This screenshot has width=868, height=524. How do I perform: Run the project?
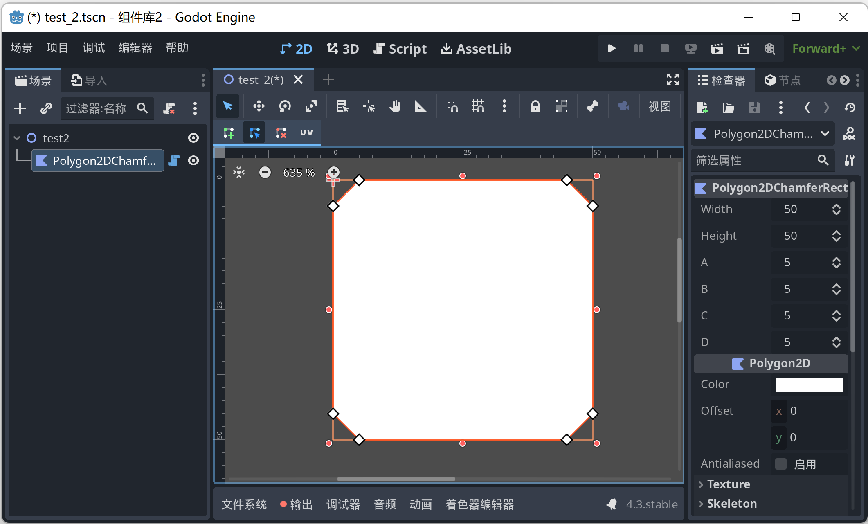pos(612,49)
